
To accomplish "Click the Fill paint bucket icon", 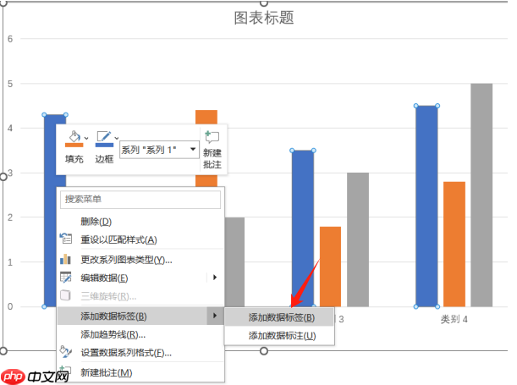I will pos(74,136).
